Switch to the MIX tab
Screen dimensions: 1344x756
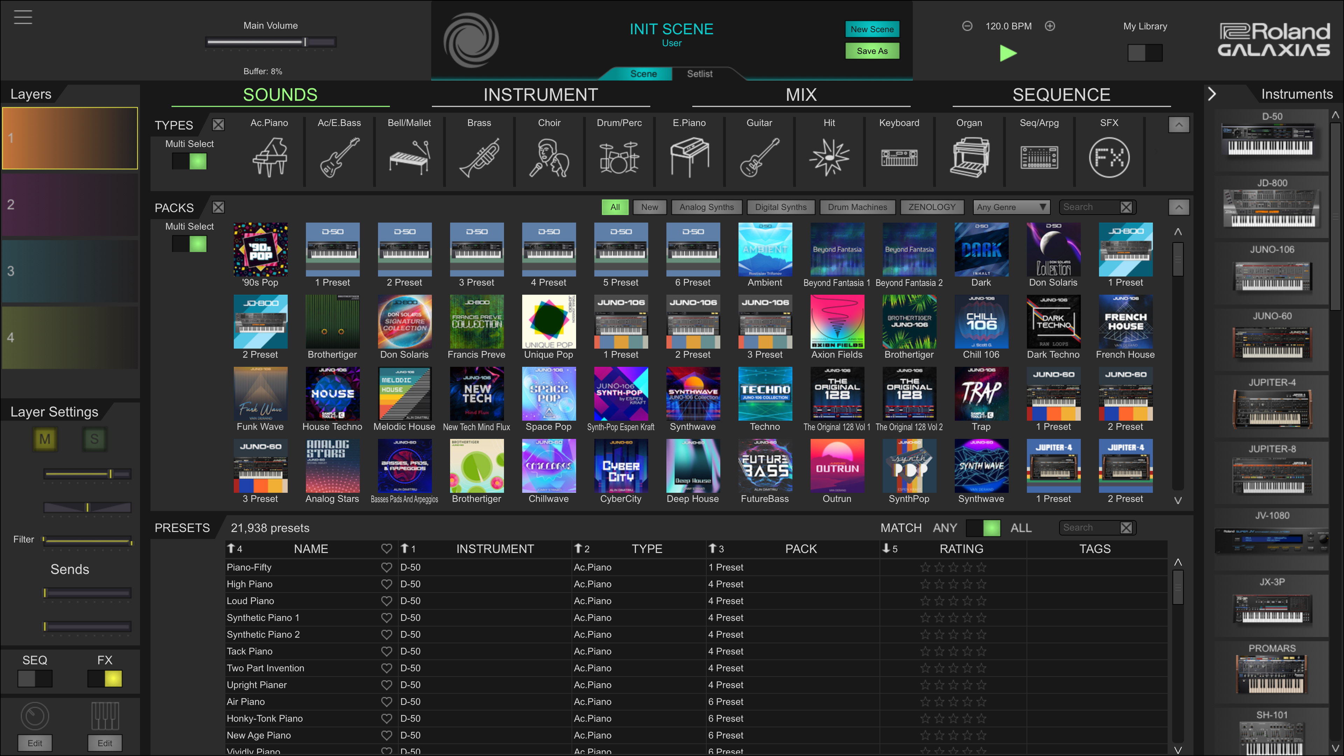click(x=801, y=94)
